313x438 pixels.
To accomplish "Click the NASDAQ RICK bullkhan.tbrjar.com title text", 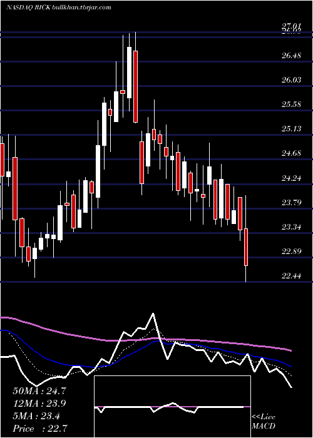I will coord(58,8).
